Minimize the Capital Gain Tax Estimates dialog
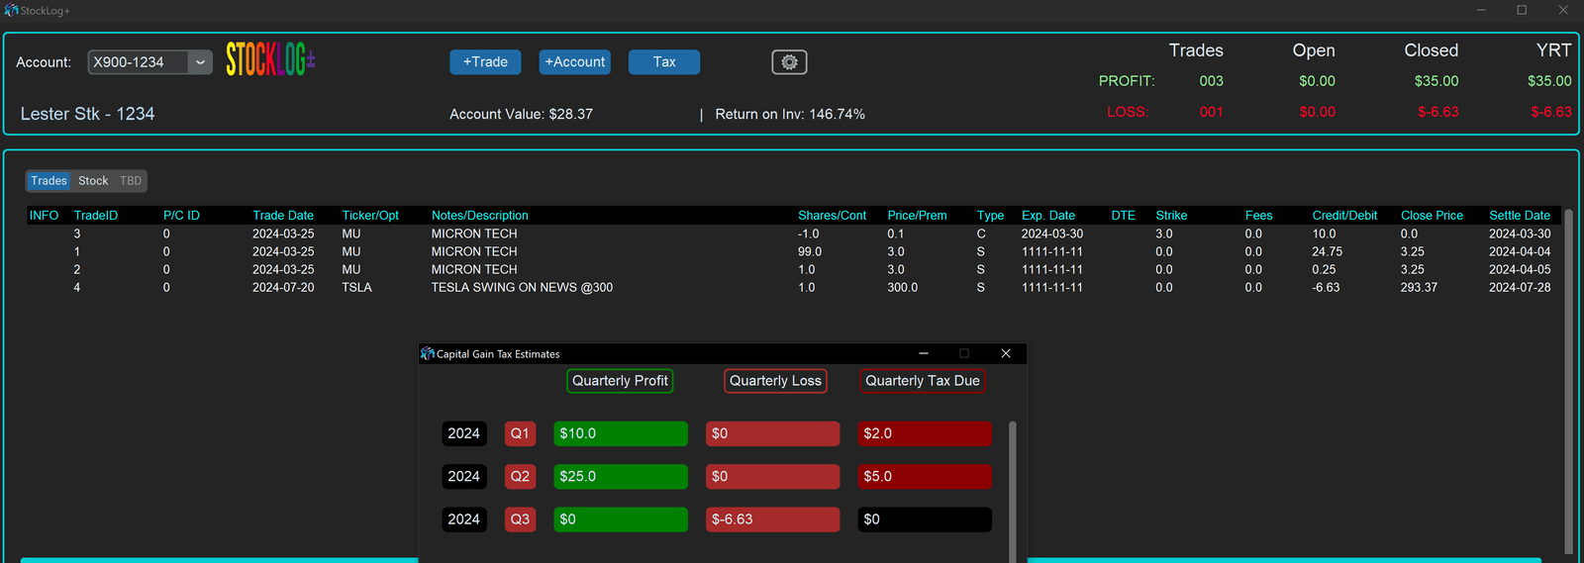 (923, 353)
